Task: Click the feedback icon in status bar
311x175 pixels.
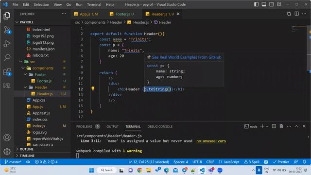Action: (296, 162)
